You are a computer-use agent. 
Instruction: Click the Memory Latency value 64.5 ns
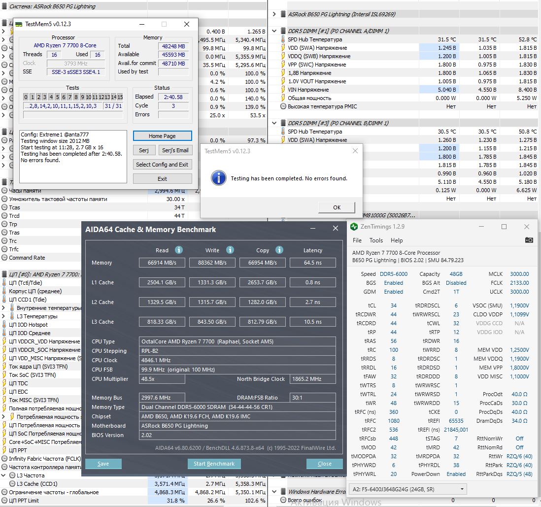tap(312, 263)
